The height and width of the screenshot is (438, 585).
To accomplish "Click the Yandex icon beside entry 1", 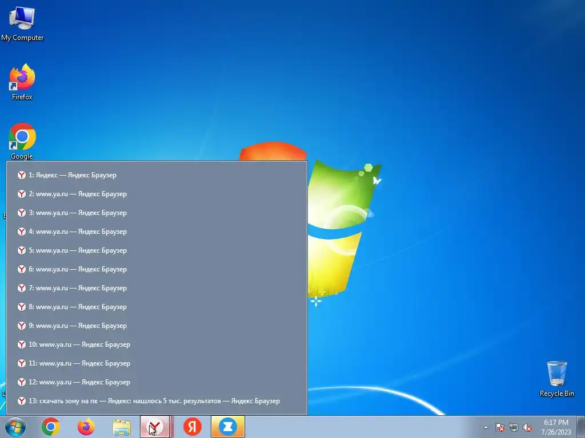I will click(22, 175).
